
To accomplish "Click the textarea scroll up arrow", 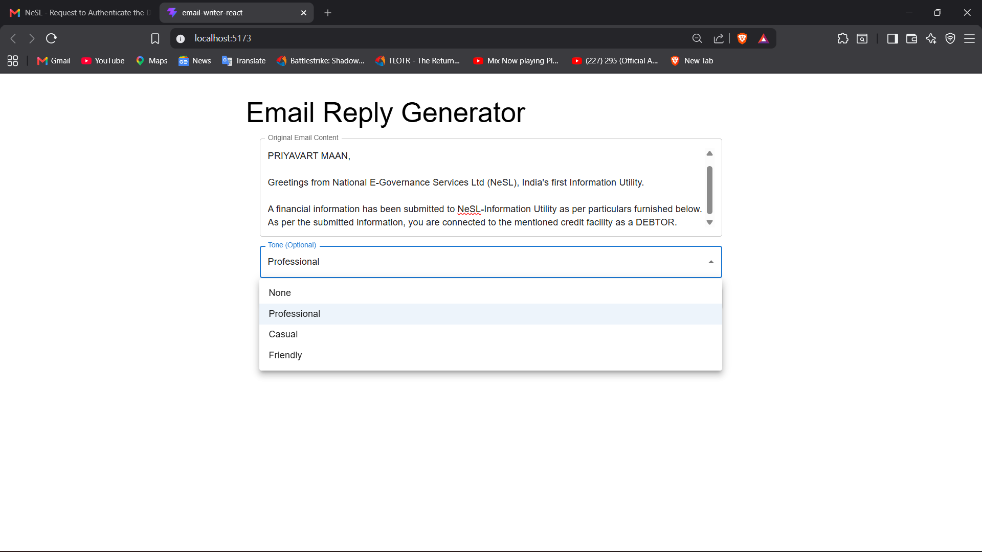I will pyautogui.click(x=709, y=153).
